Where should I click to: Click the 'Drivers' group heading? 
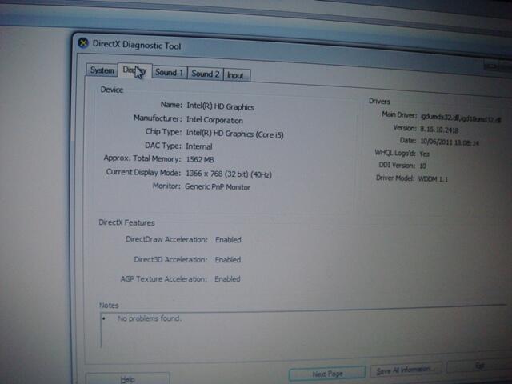click(x=379, y=102)
